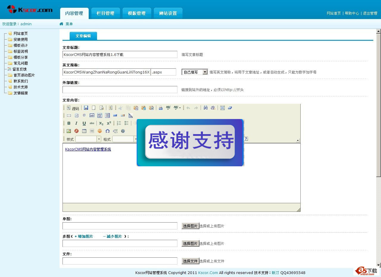Open 常见问题 folder in sidebar
The width and height of the screenshot is (381, 277).
click(21, 63)
